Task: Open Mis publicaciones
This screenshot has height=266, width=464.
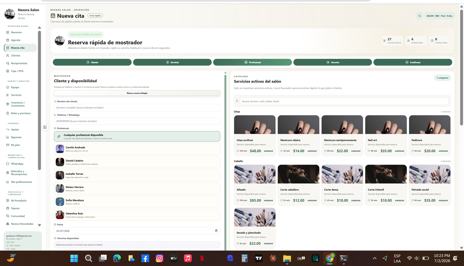Action: coord(21,182)
